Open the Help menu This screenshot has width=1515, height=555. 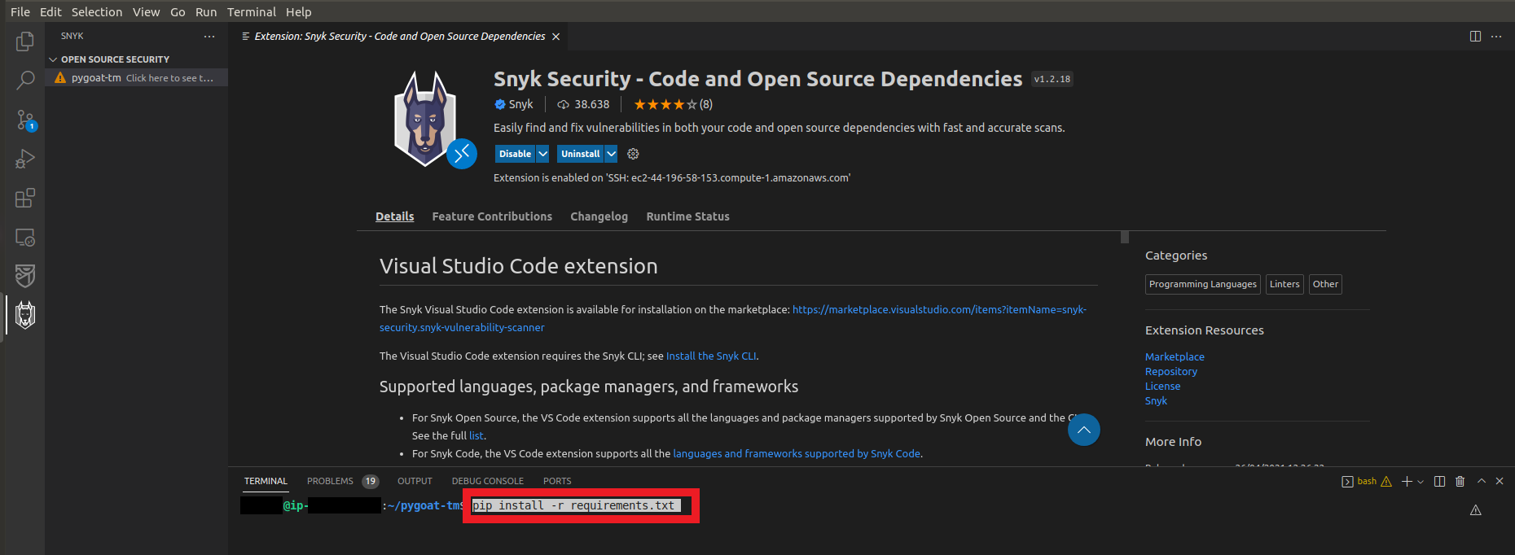tap(299, 11)
